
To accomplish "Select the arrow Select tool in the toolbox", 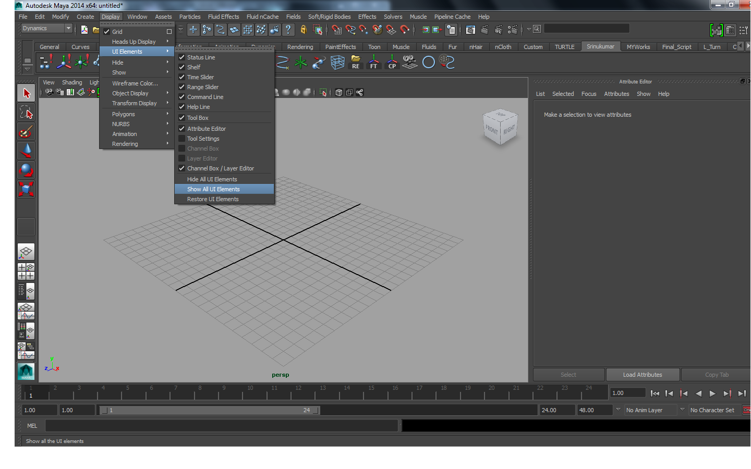I will click(x=26, y=93).
